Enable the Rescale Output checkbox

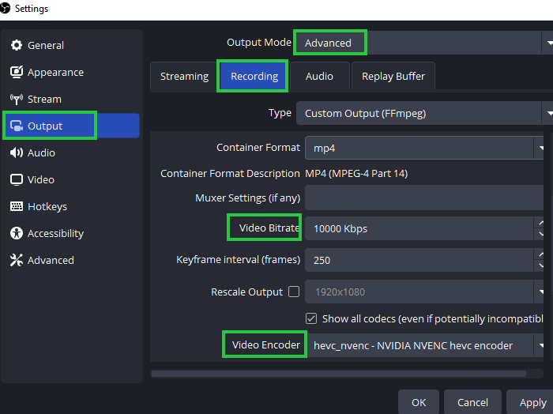[x=294, y=292]
